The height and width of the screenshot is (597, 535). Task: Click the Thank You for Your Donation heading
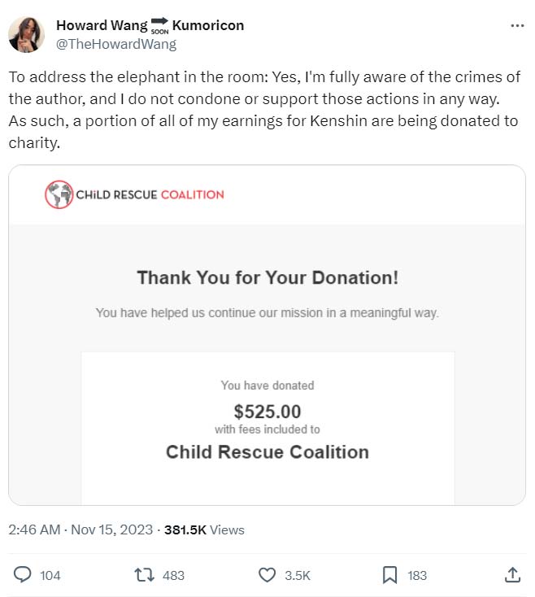[x=267, y=277]
